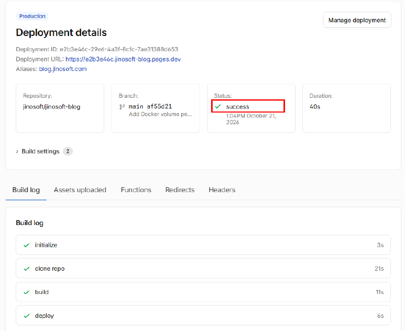Open the Functions tab

coord(136,190)
